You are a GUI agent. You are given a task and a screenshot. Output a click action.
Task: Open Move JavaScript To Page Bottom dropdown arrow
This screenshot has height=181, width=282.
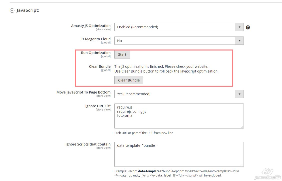(x=239, y=94)
